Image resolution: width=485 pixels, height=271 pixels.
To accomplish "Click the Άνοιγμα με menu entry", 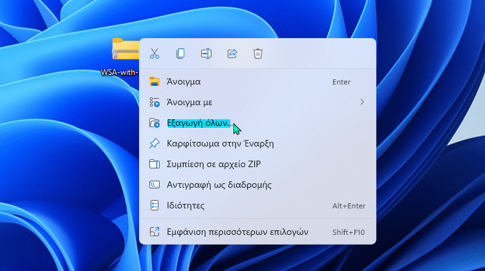I will coord(257,102).
